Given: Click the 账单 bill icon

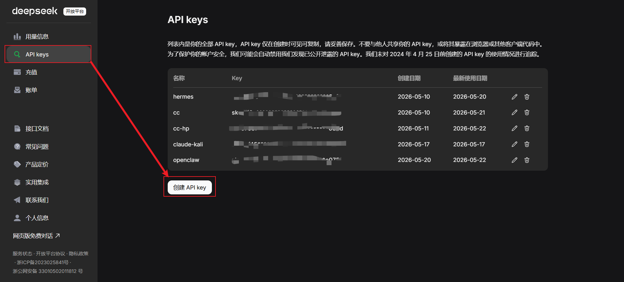Looking at the screenshot, I should (17, 90).
